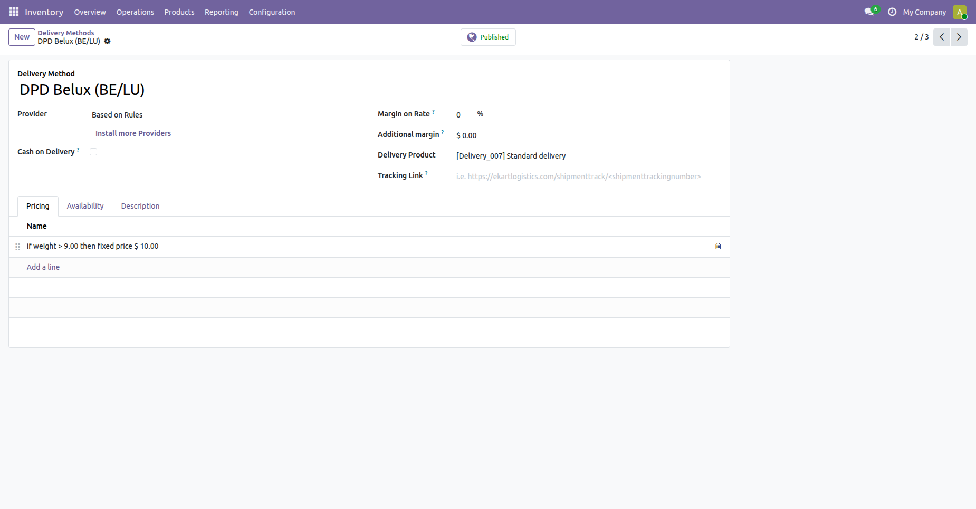
Task: Delete the weight pricing rule with trash icon
Action: (718, 246)
